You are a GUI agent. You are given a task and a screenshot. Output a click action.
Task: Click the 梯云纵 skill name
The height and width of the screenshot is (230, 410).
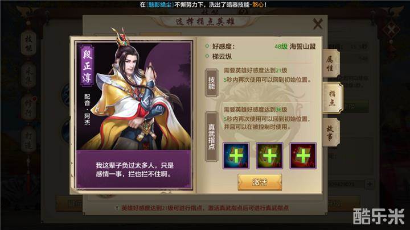click(x=222, y=56)
